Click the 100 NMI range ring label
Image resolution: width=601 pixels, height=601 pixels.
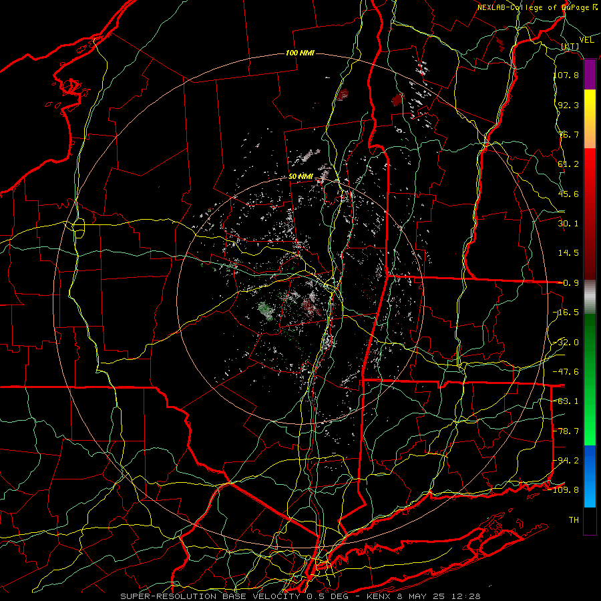pos(300,53)
